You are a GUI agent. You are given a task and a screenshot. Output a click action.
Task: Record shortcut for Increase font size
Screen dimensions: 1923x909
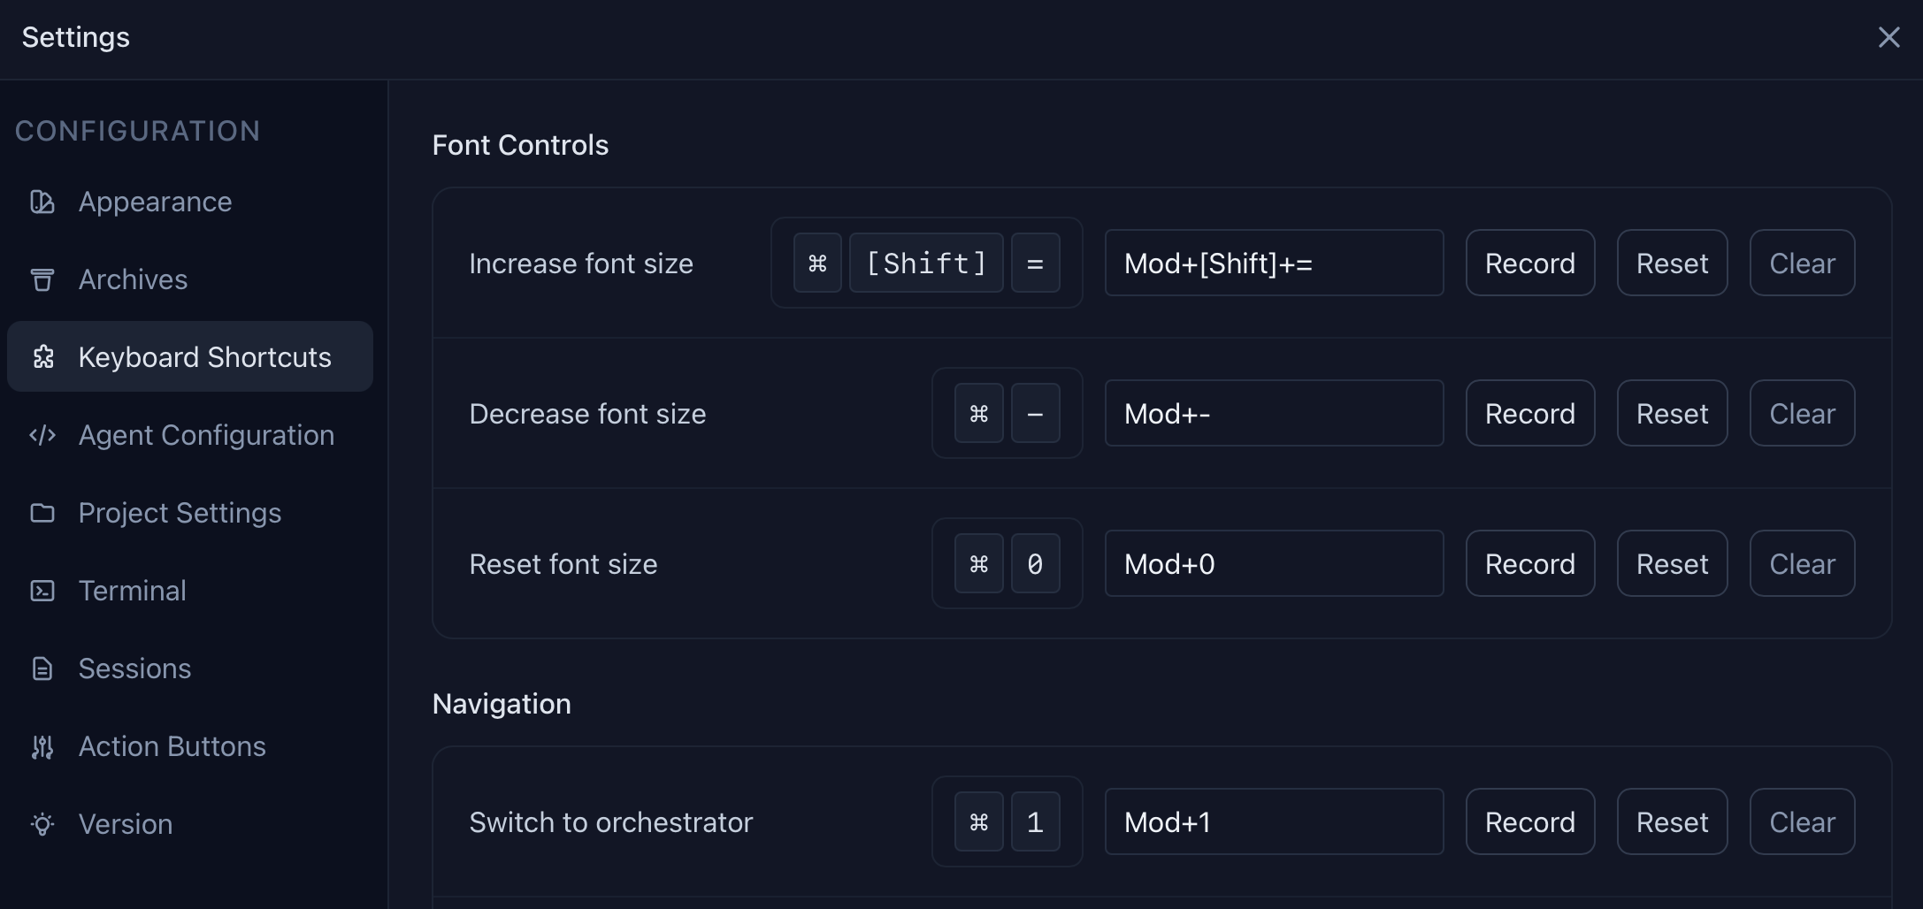pyautogui.click(x=1529, y=263)
